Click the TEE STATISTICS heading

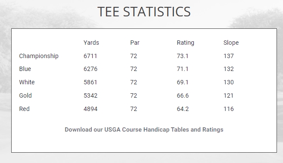pos(144,12)
